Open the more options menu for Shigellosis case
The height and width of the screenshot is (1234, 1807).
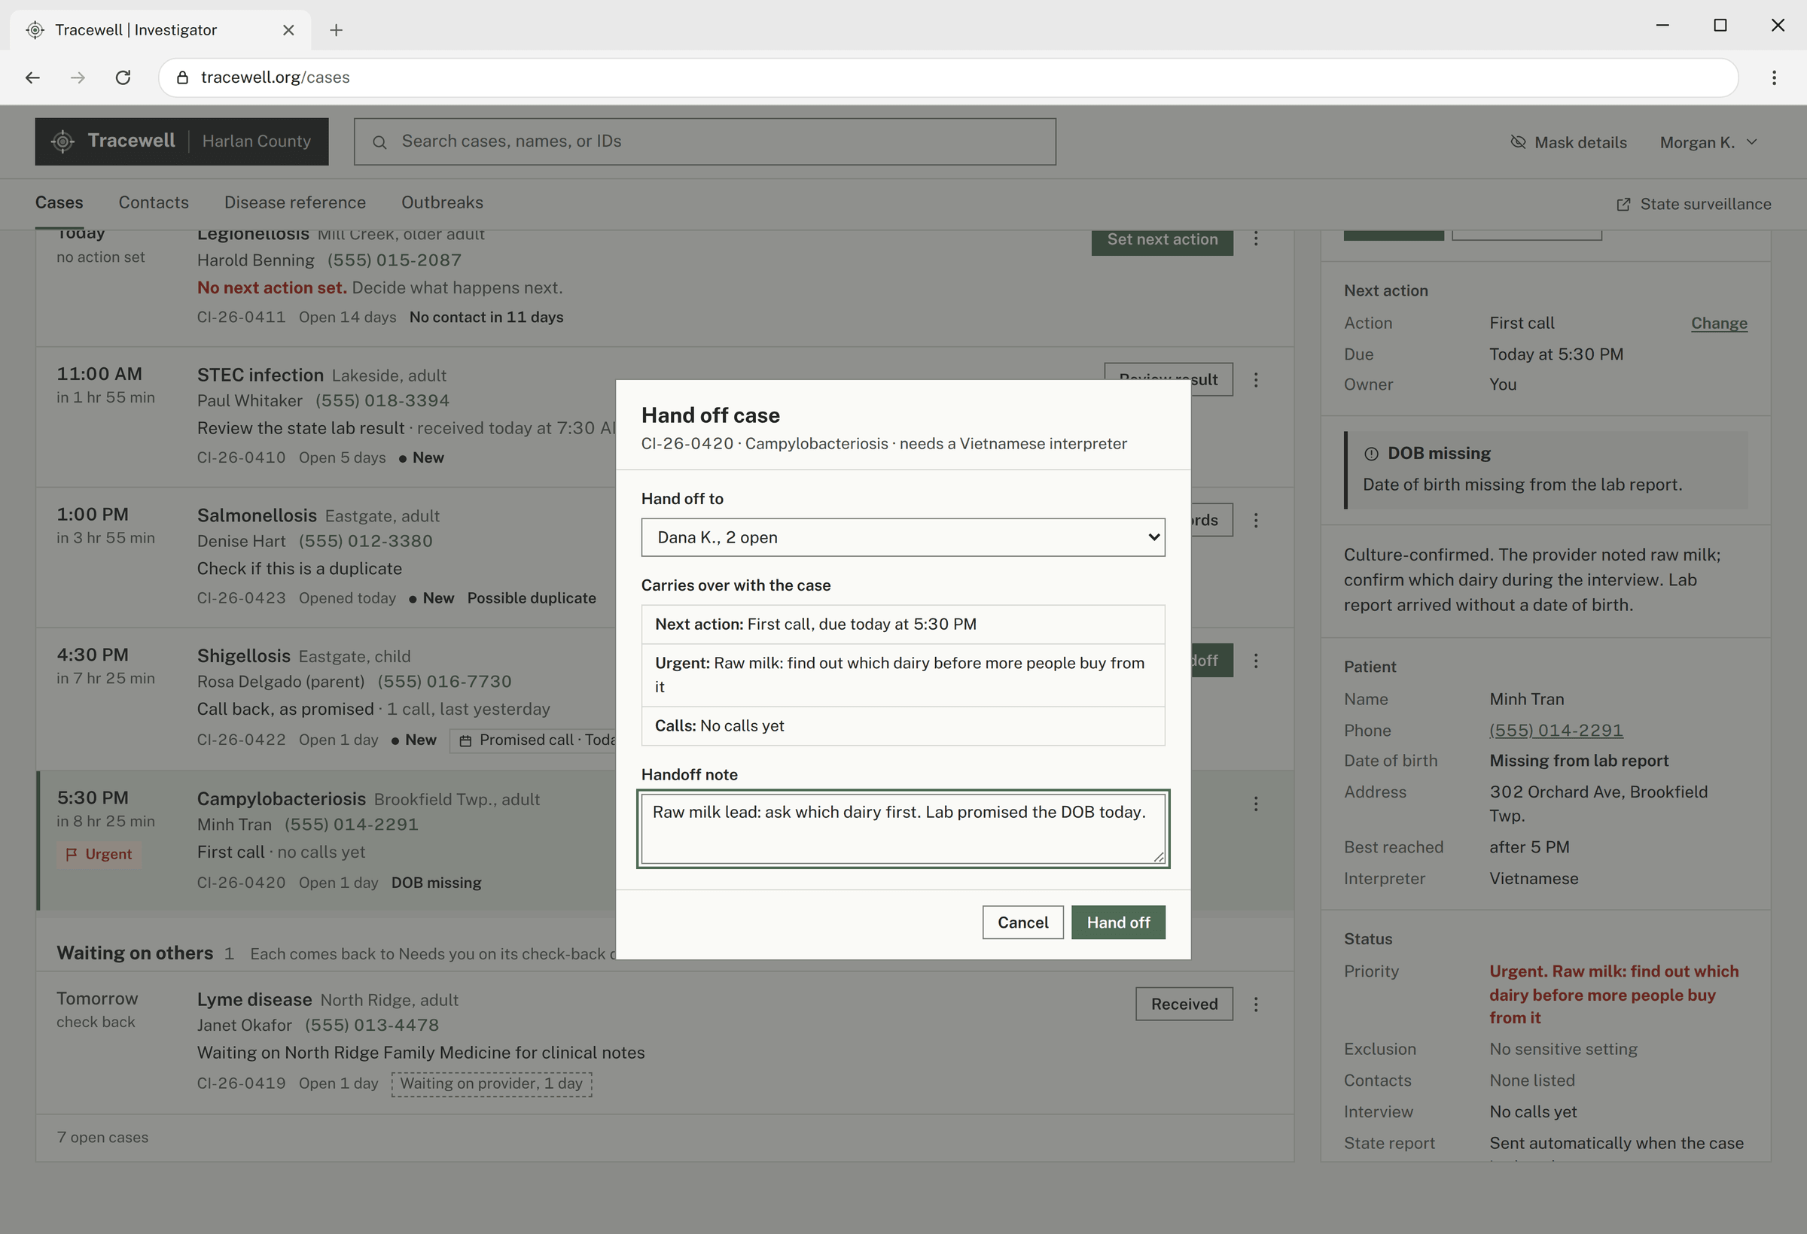(1256, 661)
